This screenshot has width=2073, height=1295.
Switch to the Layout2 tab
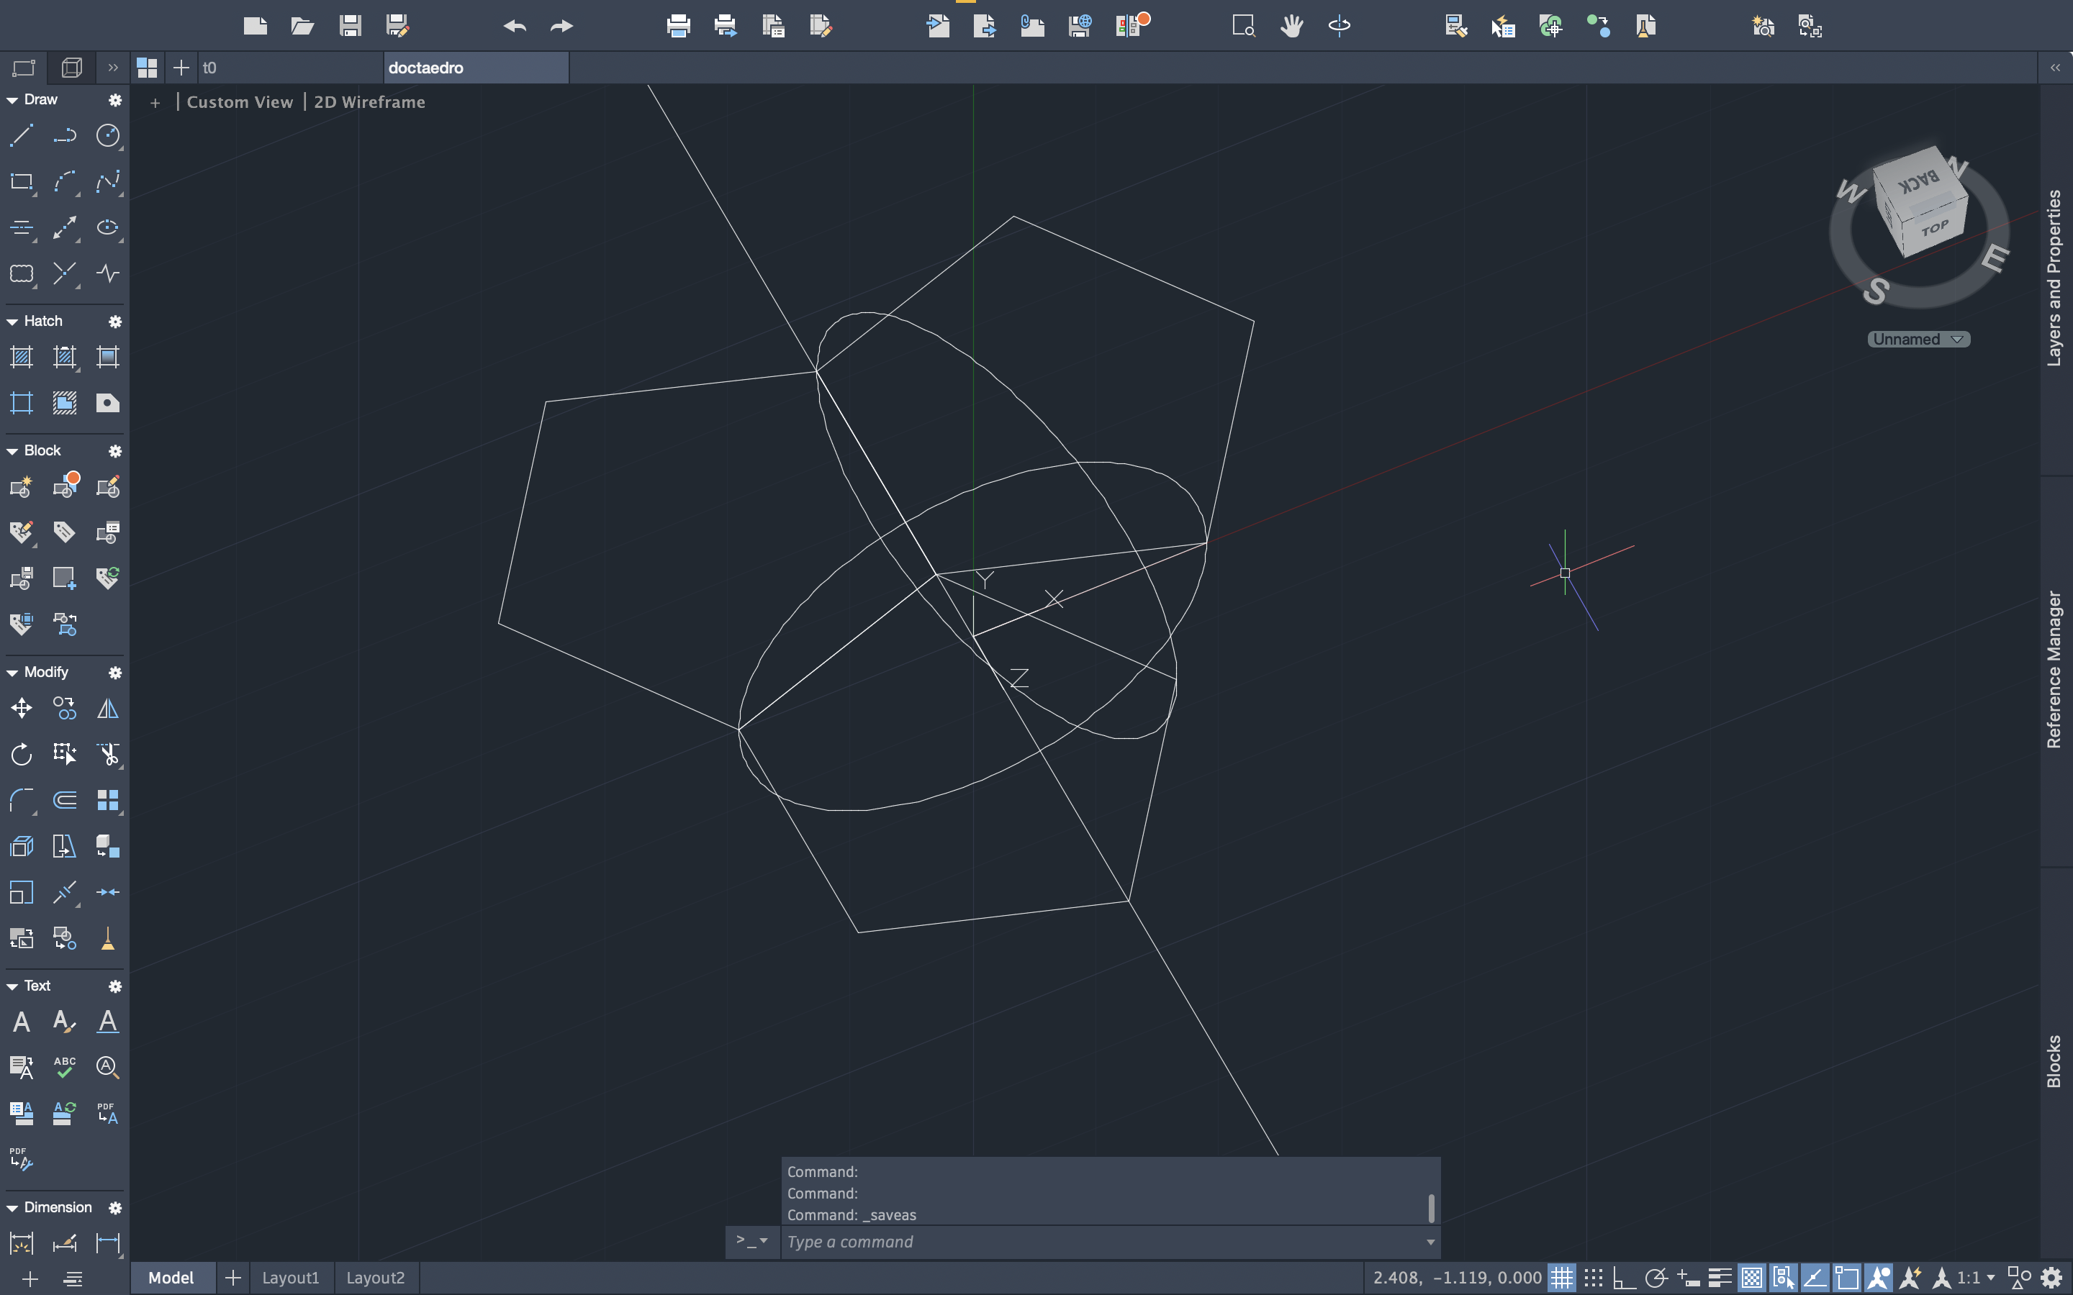point(375,1278)
